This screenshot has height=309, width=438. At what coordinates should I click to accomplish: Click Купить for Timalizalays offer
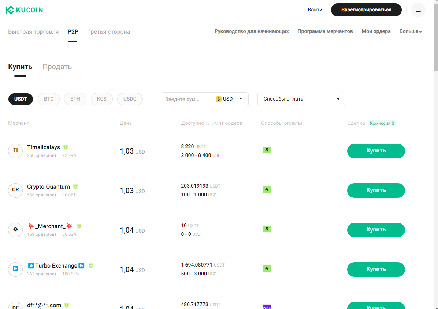[376, 151]
